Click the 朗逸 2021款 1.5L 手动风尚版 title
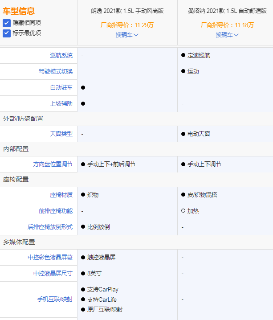This screenshot has width=273, height=320. [127, 11]
